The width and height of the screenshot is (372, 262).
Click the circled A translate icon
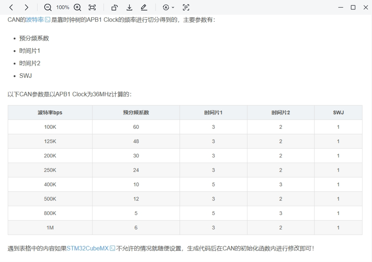[x=166, y=7]
